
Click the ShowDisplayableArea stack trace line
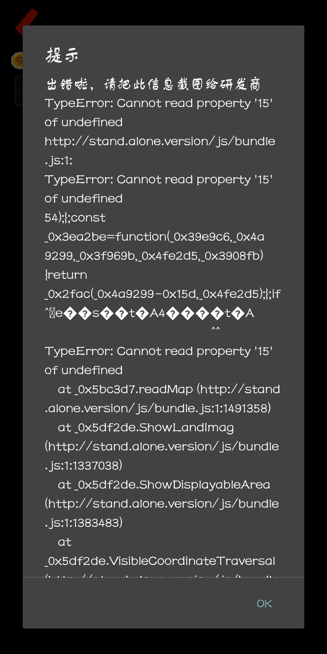pyautogui.click(x=164, y=485)
